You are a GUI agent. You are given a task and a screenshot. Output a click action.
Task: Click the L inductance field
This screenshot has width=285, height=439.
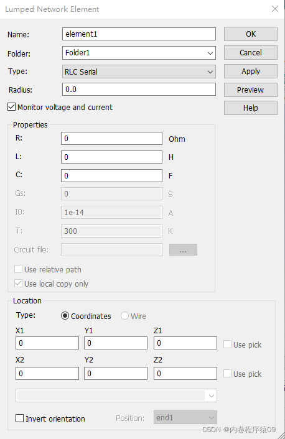click(111, 157)
